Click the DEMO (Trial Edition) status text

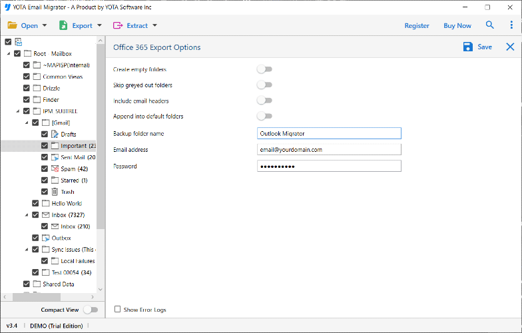click(56, 326)
